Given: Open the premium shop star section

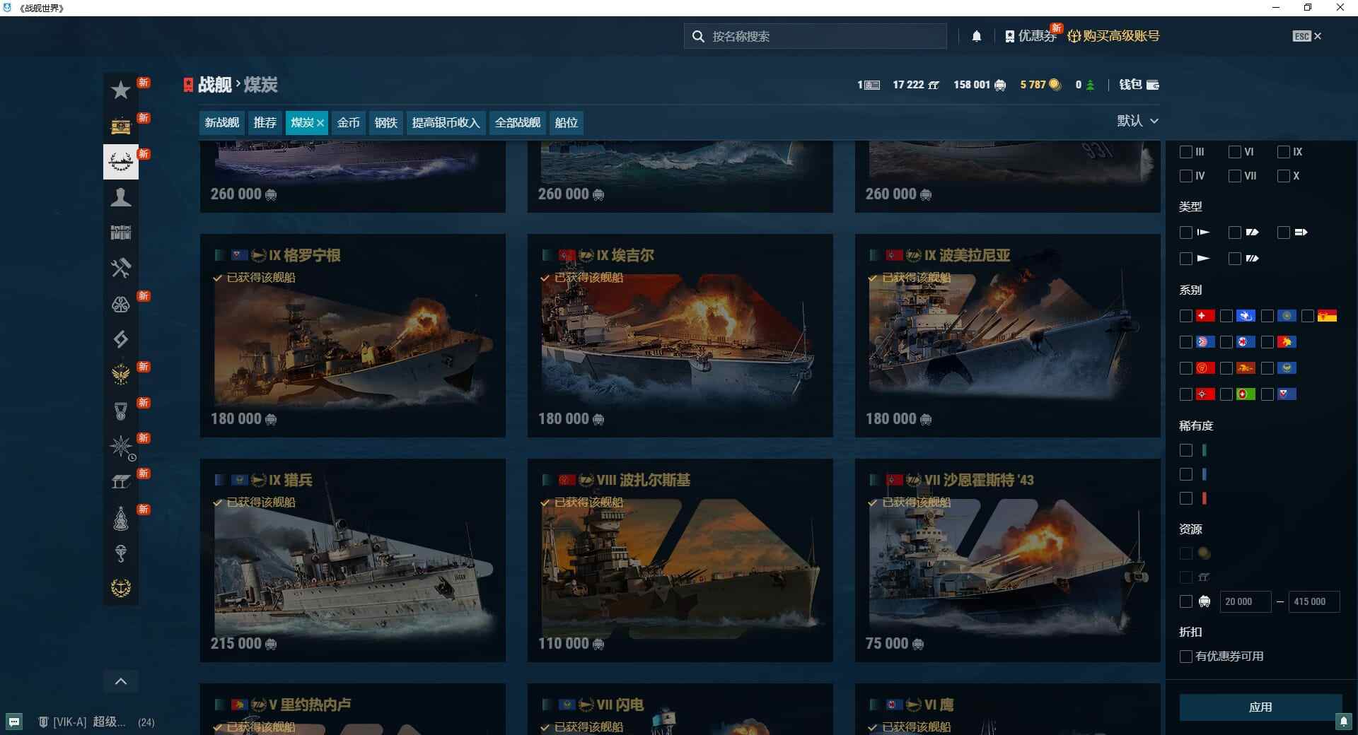Looking at the screenshot, I should 121,90.
